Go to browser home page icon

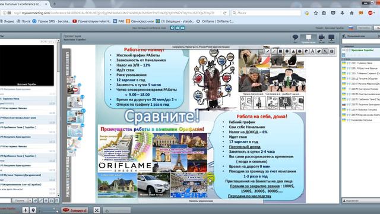pyautogui.click(x=351, y=13)
